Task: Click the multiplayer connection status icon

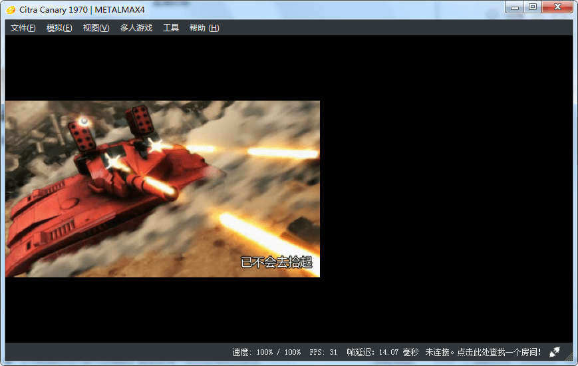Action: [x=555, y=352]
